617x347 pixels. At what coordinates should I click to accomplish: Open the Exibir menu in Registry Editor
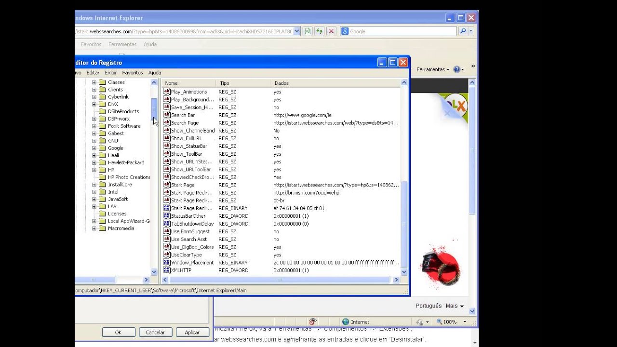click(x=111, y=73)
